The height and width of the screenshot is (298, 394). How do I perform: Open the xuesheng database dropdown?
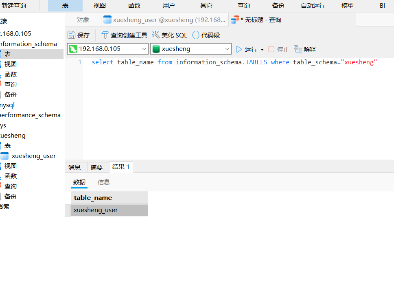(190, 49)
